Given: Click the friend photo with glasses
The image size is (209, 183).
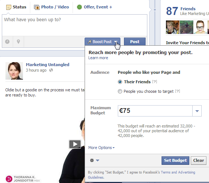Looking at the screenshot, I should click(x=200, y=27).
